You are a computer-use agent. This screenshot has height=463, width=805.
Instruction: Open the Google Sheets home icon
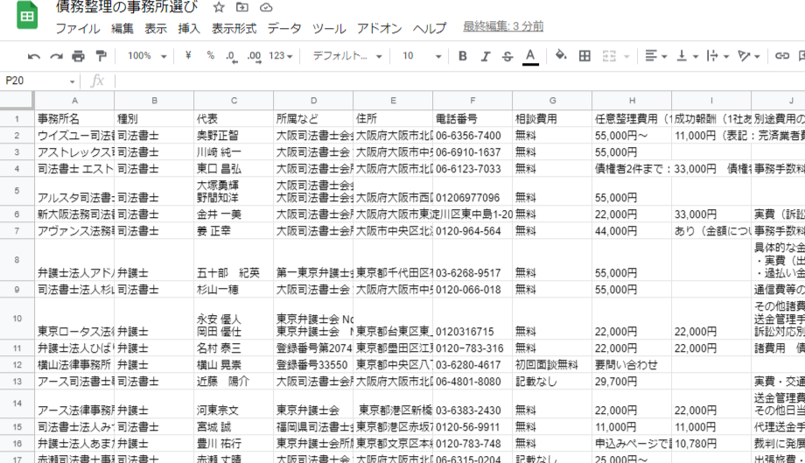pos(26,18)
